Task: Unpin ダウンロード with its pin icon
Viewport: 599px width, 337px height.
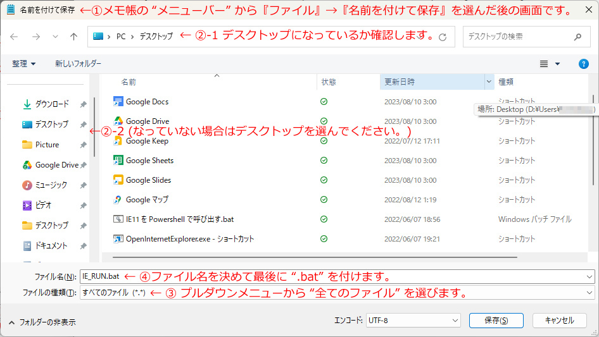Action: [83, 104]
